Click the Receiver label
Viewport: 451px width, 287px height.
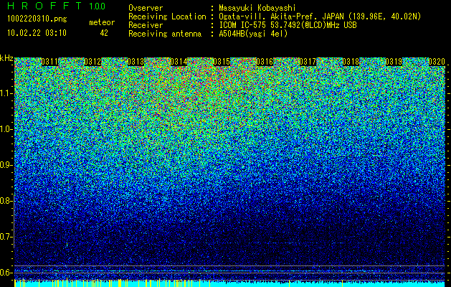pos(146,25)
